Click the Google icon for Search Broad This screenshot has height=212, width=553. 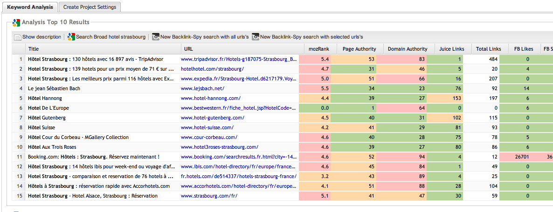[x=71, y=37]
